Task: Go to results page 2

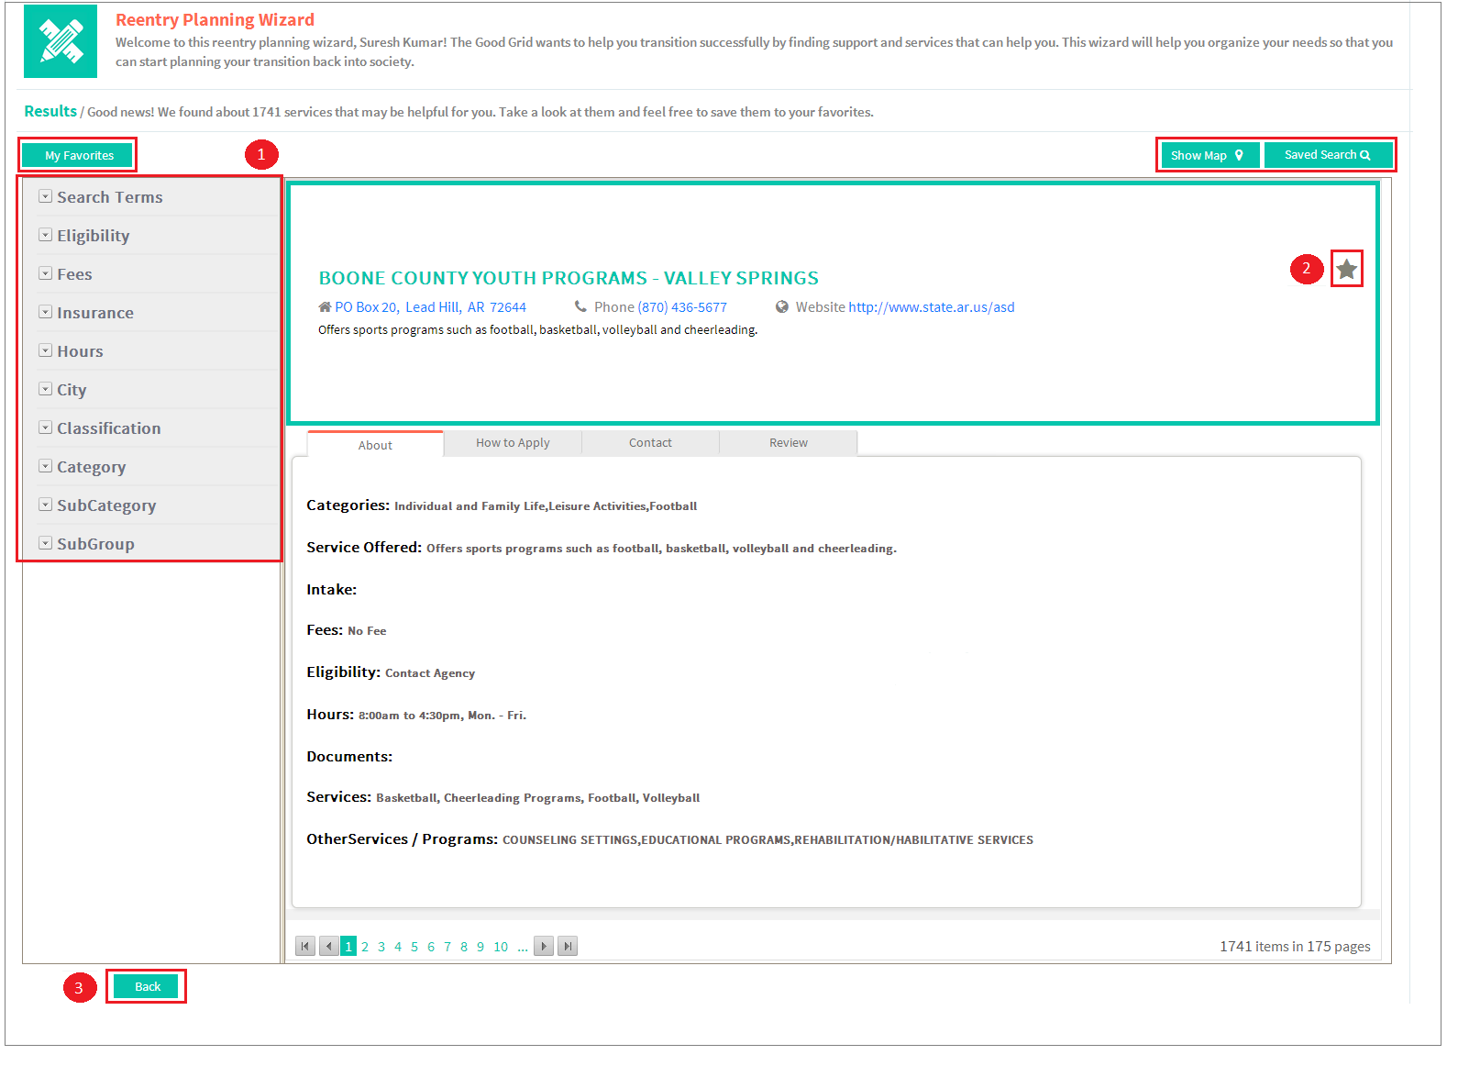Action: tap(365, 947)
